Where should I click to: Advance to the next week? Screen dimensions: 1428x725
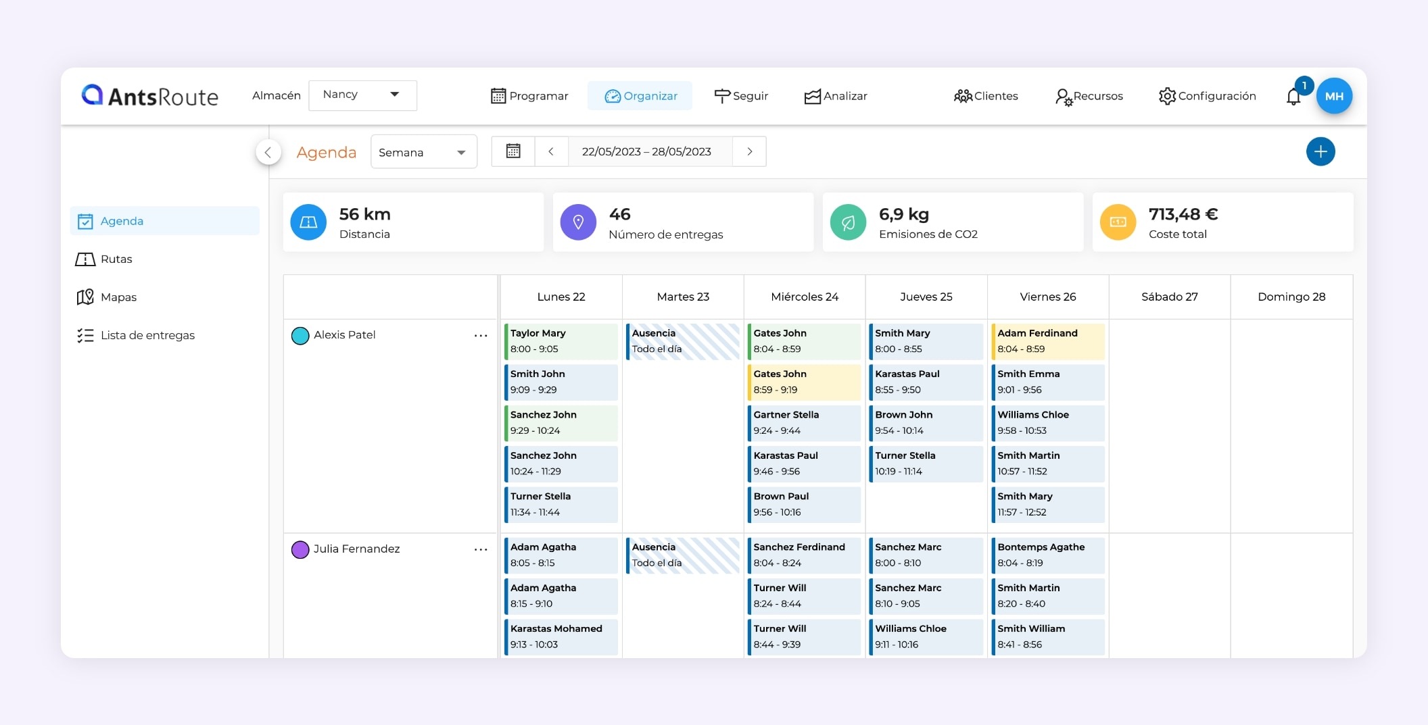click(x=749, y=151)
